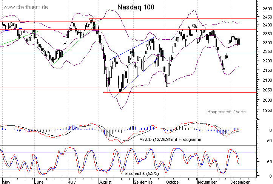Viewport: 273px width, 184px height.
Task: Click the 2400 price axis value
Action: 267,25
